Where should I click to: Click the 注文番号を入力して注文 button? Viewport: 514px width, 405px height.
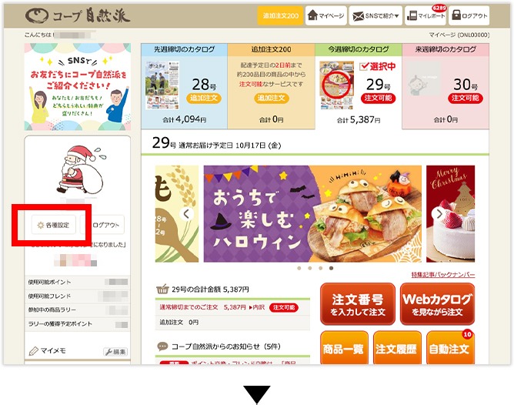point(358,304)
